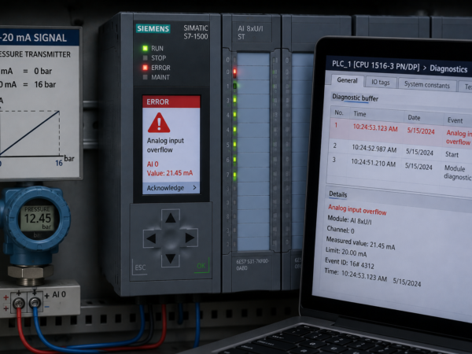The height and width of the screenshot is (354, 472).
Task: Select diagnostic buffer row 1 time 10:24:53.123 AM
Action: pyautogui.click(x=375, y=128)
